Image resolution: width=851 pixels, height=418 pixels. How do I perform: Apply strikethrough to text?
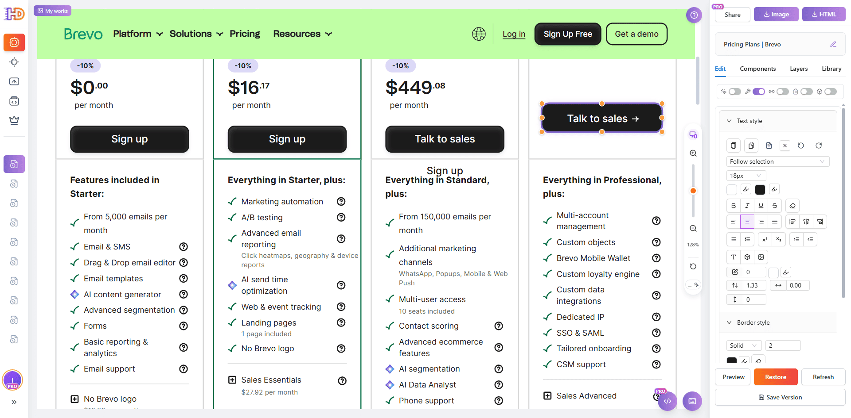point(775,206)
